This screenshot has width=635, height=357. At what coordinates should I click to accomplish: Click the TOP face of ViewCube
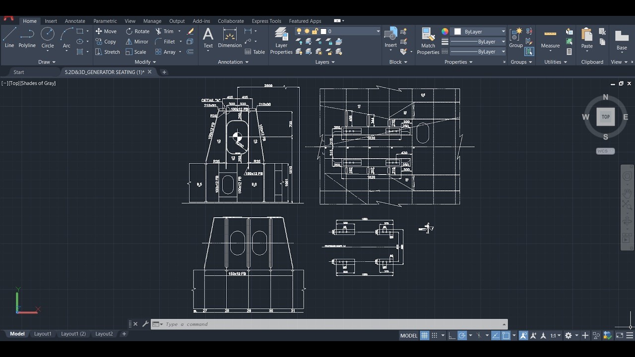(x=605, y=117)
